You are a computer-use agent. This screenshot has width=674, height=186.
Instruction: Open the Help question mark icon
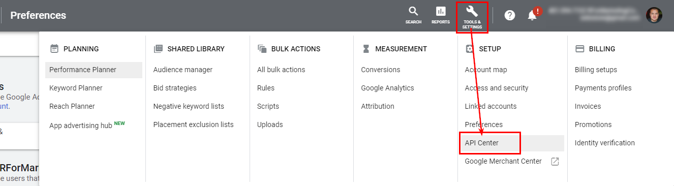click(510, 15)
